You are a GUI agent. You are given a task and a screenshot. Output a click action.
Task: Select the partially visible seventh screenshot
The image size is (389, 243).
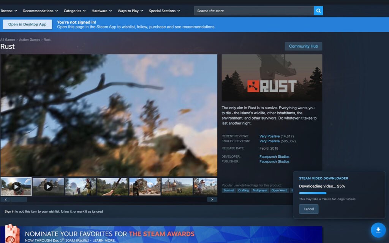(x=206, y=186)
